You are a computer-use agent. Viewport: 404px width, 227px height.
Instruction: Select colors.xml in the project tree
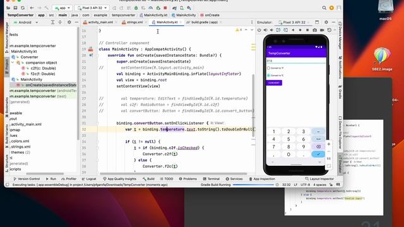click(20, 141)
